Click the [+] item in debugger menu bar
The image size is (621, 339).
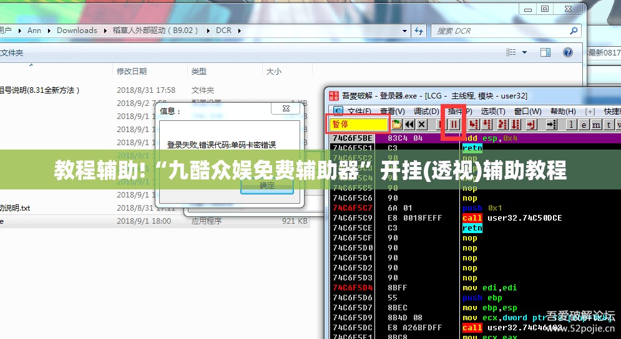590,112
